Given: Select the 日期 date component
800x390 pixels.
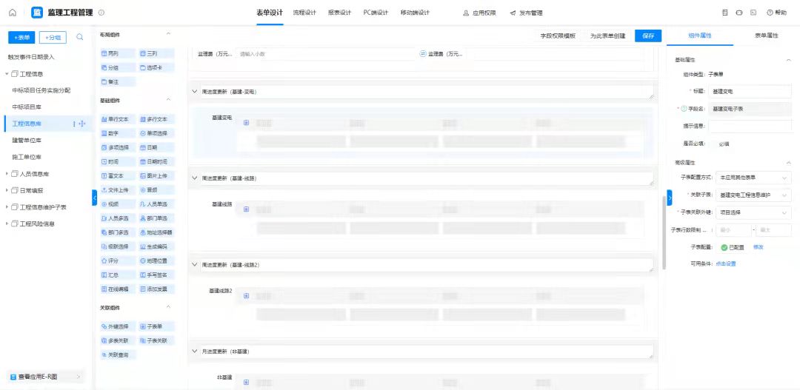Looking at the screenshot, I should click(x=156, y=147).
